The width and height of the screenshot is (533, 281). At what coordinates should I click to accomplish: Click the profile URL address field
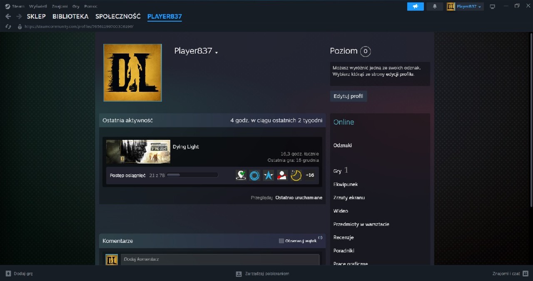coord(79,27)
